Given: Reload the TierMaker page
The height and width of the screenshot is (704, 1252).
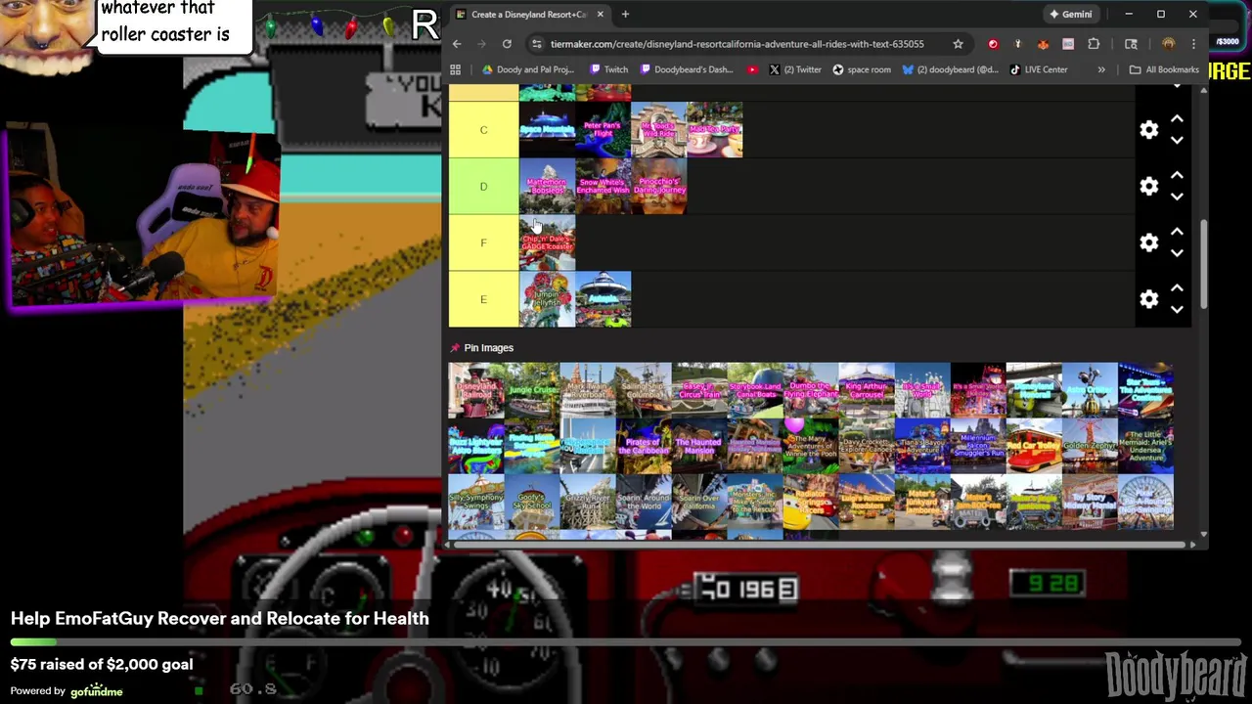Looking at the screenshot, I should coord(507,44).
